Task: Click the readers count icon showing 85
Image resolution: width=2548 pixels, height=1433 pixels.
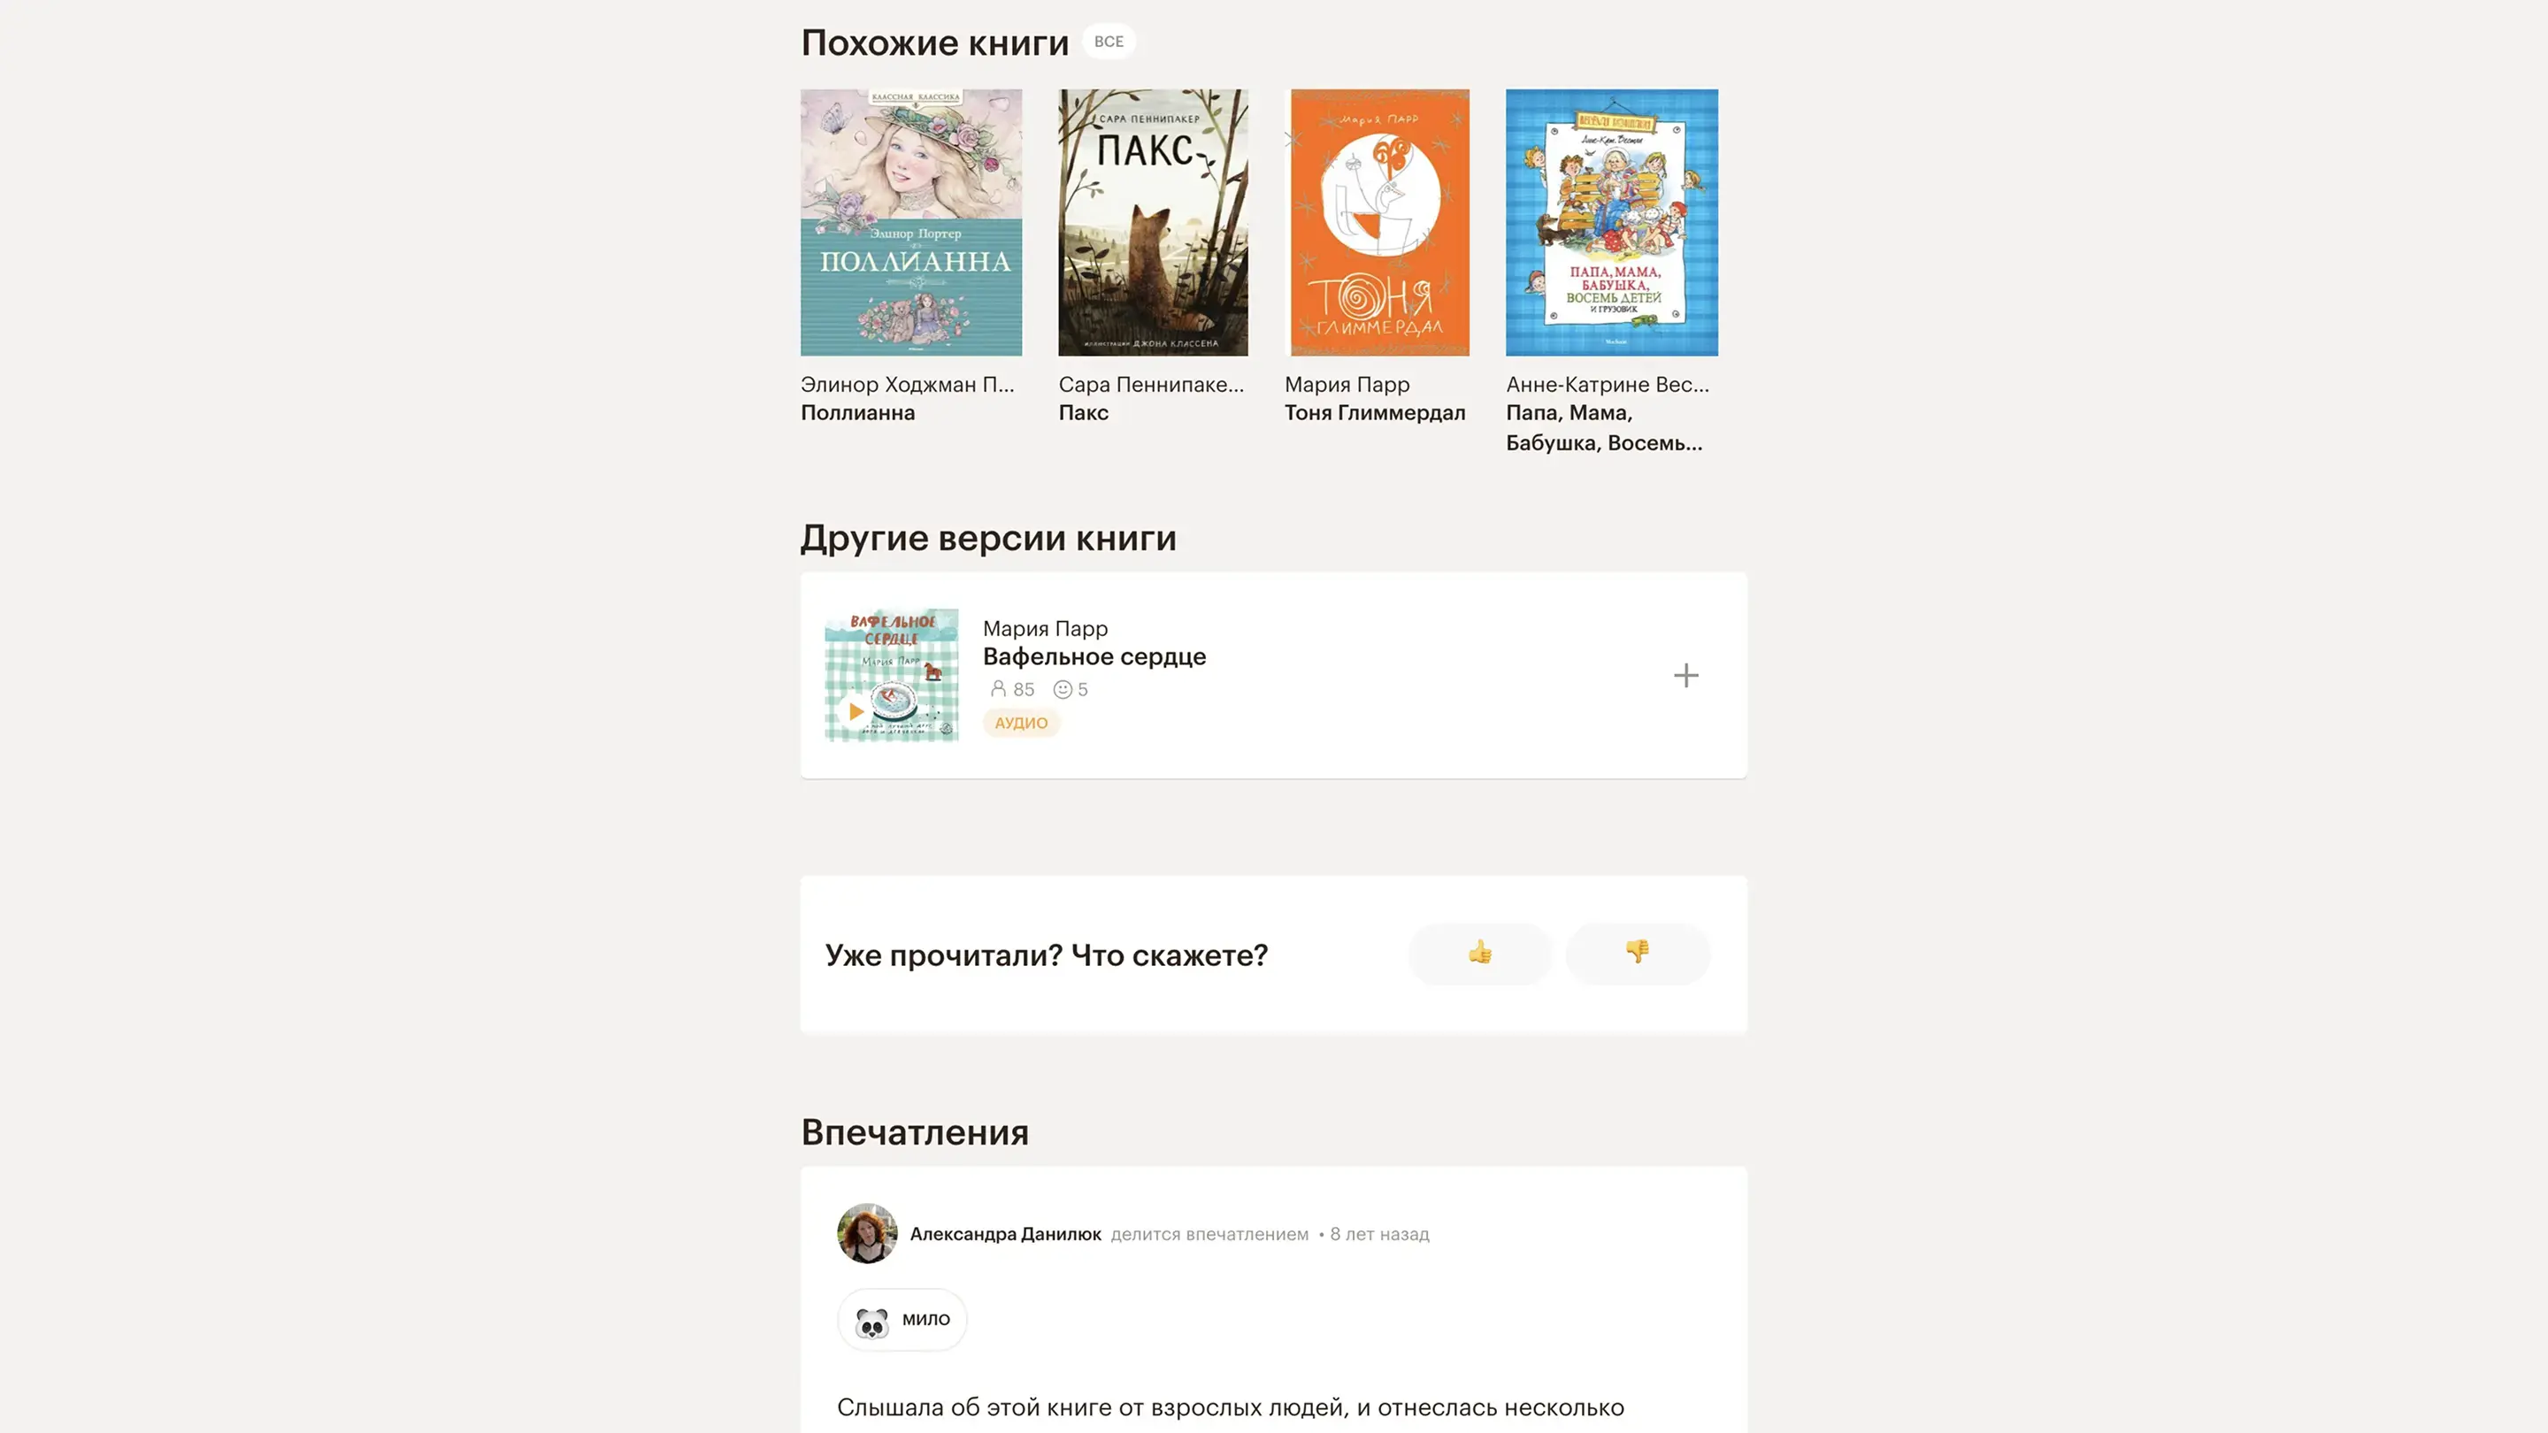Action: [x=998, y=689]
